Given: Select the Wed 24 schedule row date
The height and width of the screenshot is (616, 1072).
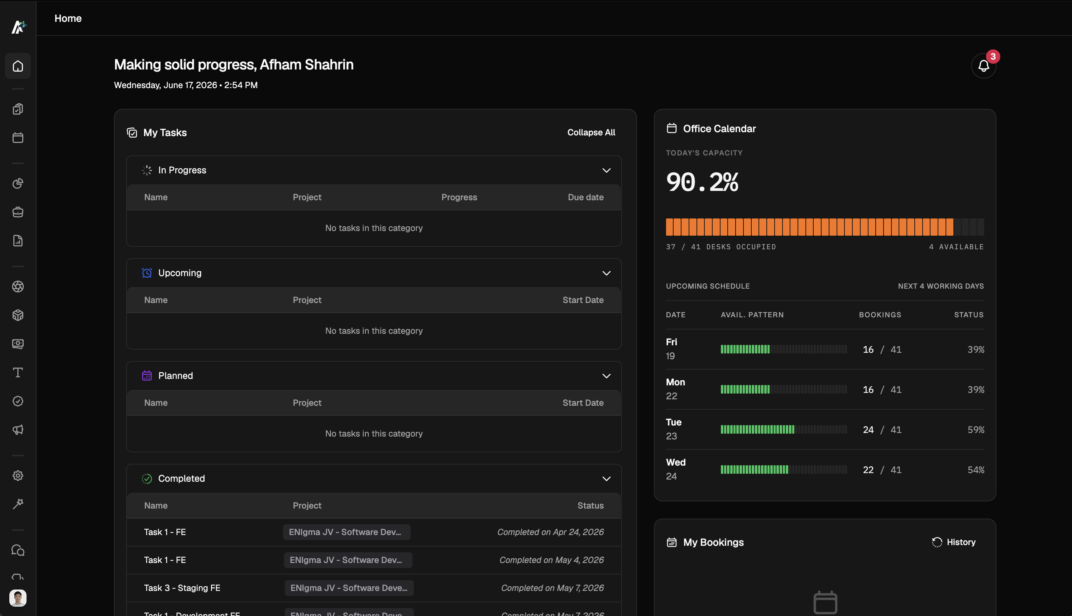Looking at the screenshot, I should coord(676,469).
